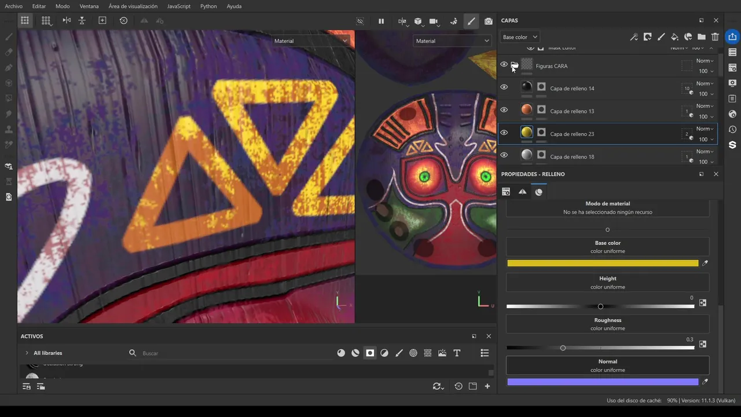Delete the selected layer with the trash icon
This screenshot has height=417, width=741.
[715, 37]
